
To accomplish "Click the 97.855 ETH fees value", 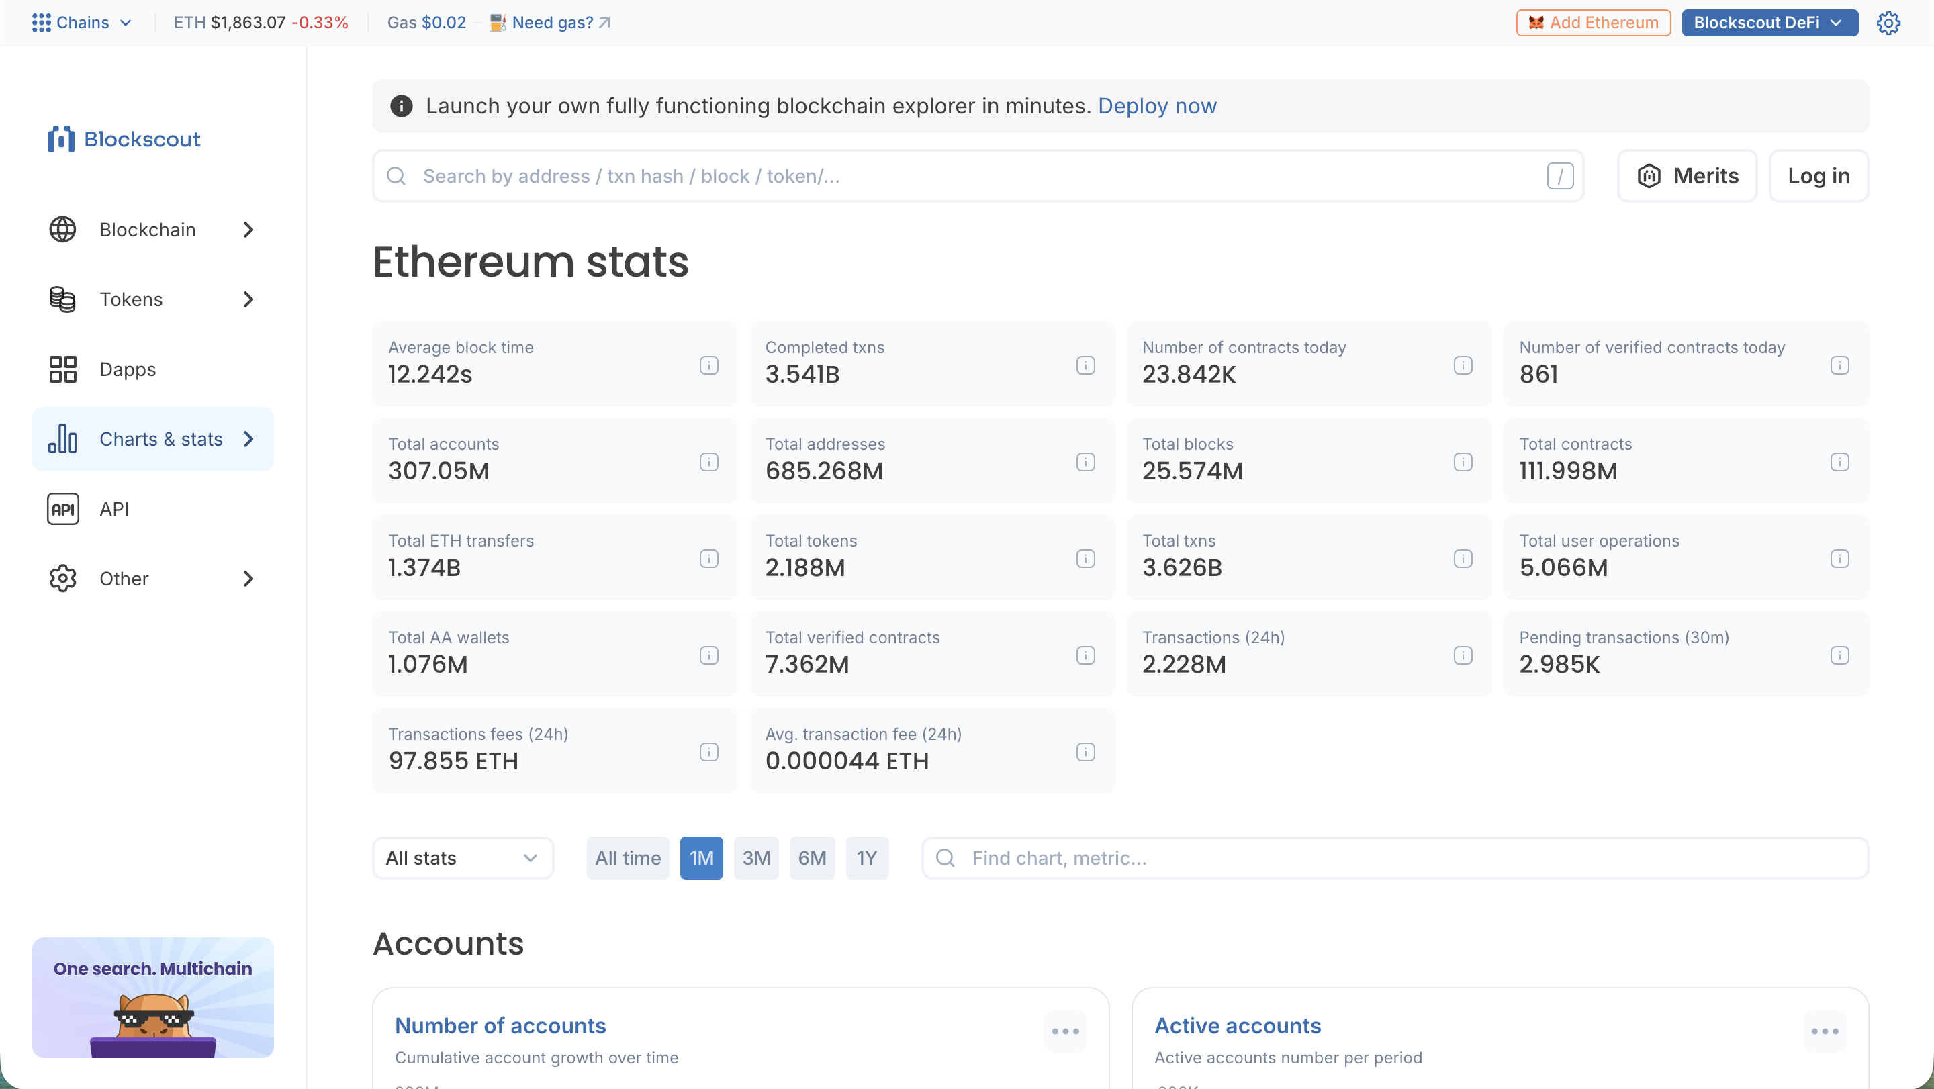I will pos(453,761).
